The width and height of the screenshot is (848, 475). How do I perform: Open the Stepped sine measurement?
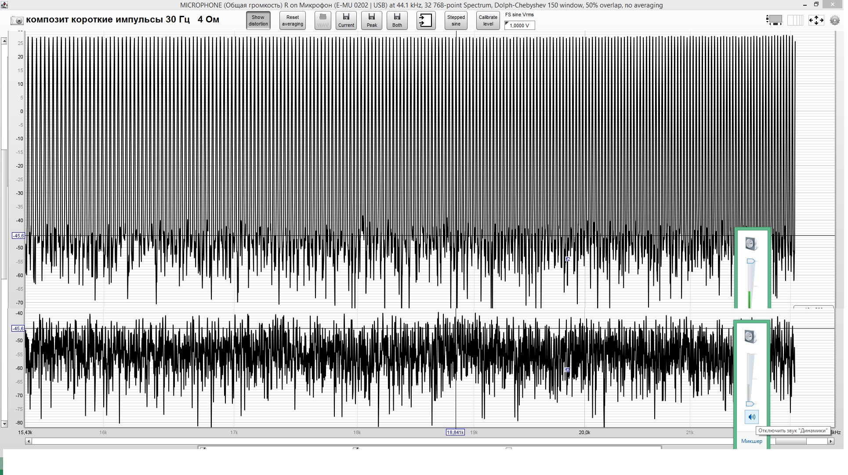tap(456, 21)
